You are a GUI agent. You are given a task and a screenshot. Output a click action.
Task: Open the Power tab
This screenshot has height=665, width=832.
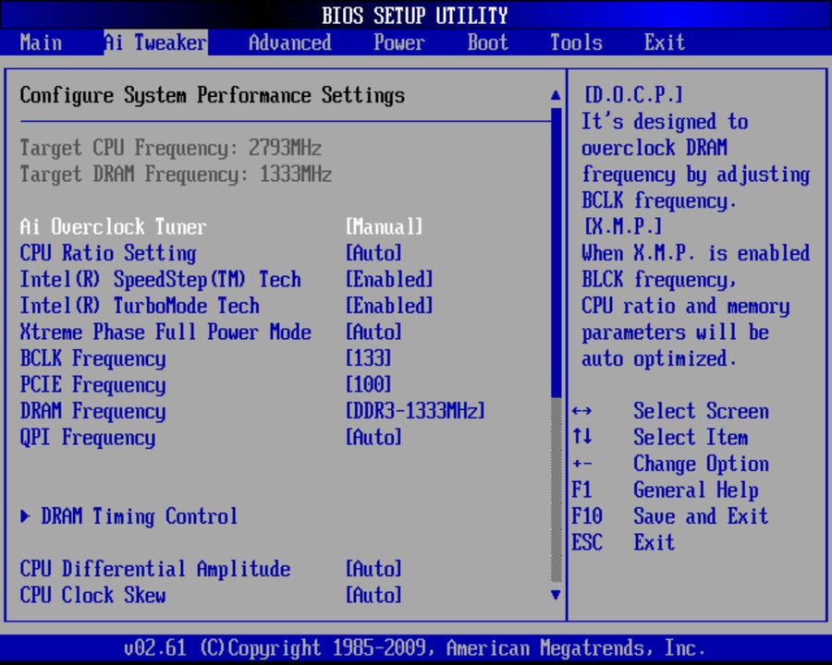[399, 42]
